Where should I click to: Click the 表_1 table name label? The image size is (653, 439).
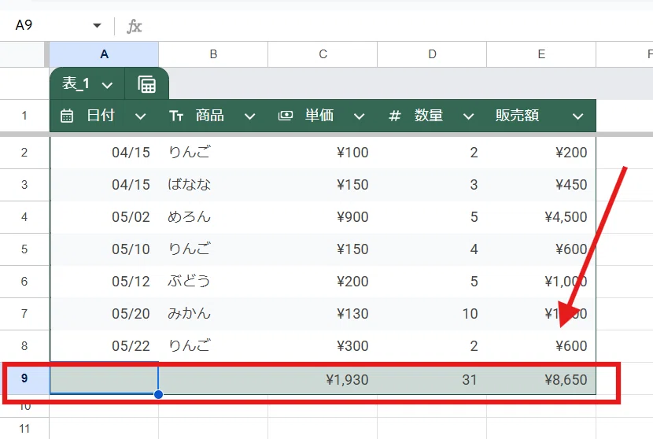pyautogui.click(x=76, y=83)
